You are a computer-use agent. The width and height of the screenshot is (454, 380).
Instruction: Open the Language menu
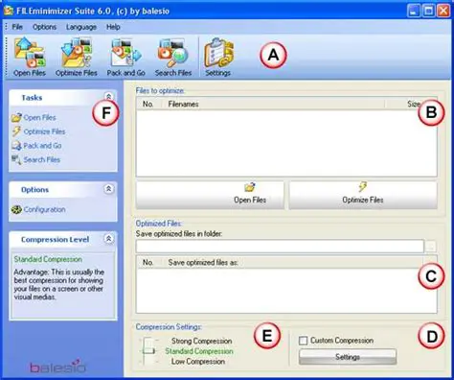coord(81,27)
